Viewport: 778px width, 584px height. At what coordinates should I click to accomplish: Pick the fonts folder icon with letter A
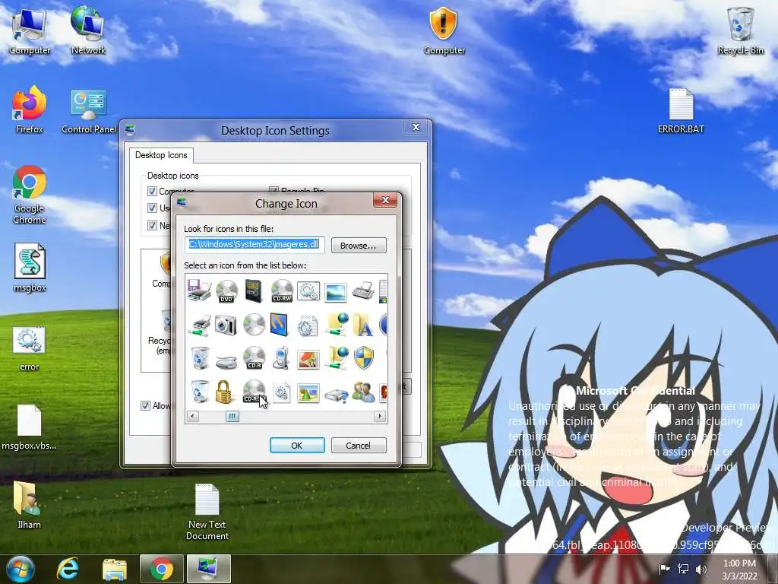pos(362,325)
